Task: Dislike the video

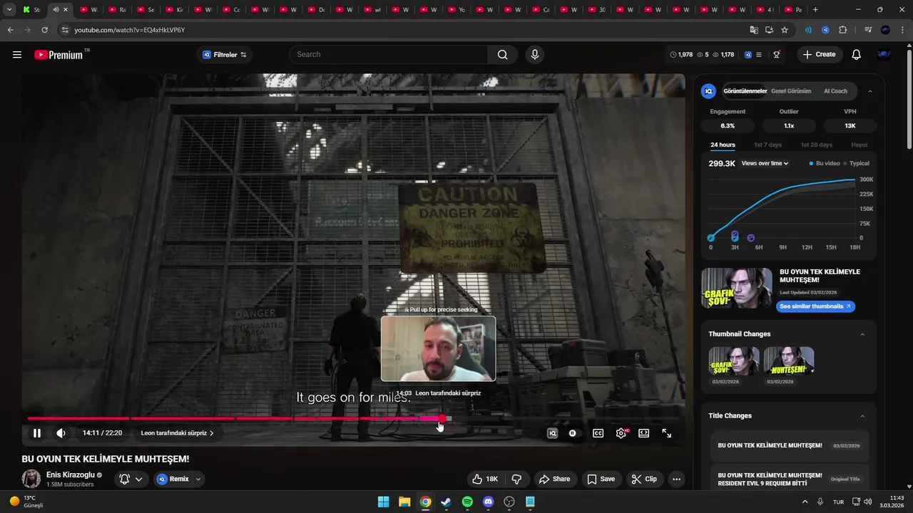Action: pos(517,479)
